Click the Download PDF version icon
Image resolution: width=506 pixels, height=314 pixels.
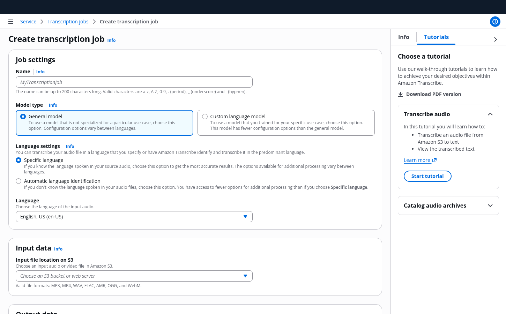(401, 94)
